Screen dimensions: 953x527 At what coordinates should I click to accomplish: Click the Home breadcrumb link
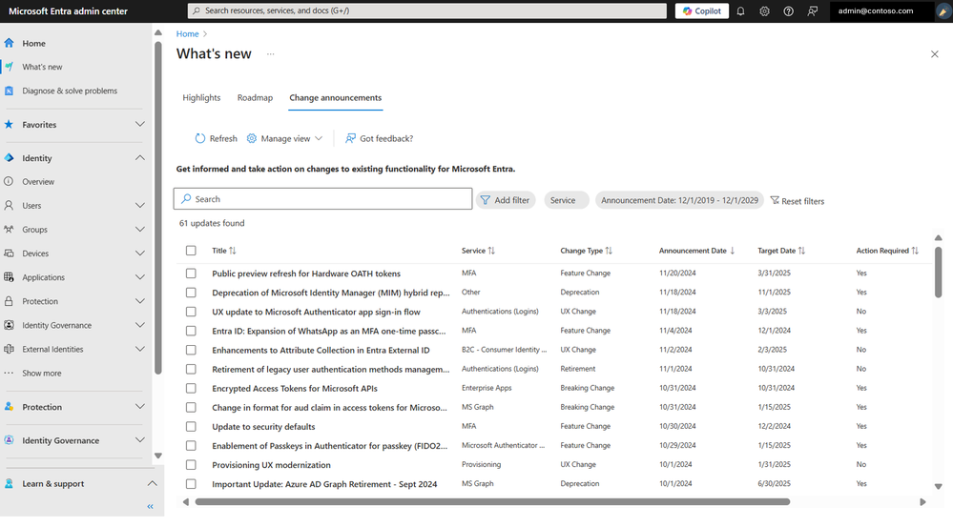click(187, 34)
